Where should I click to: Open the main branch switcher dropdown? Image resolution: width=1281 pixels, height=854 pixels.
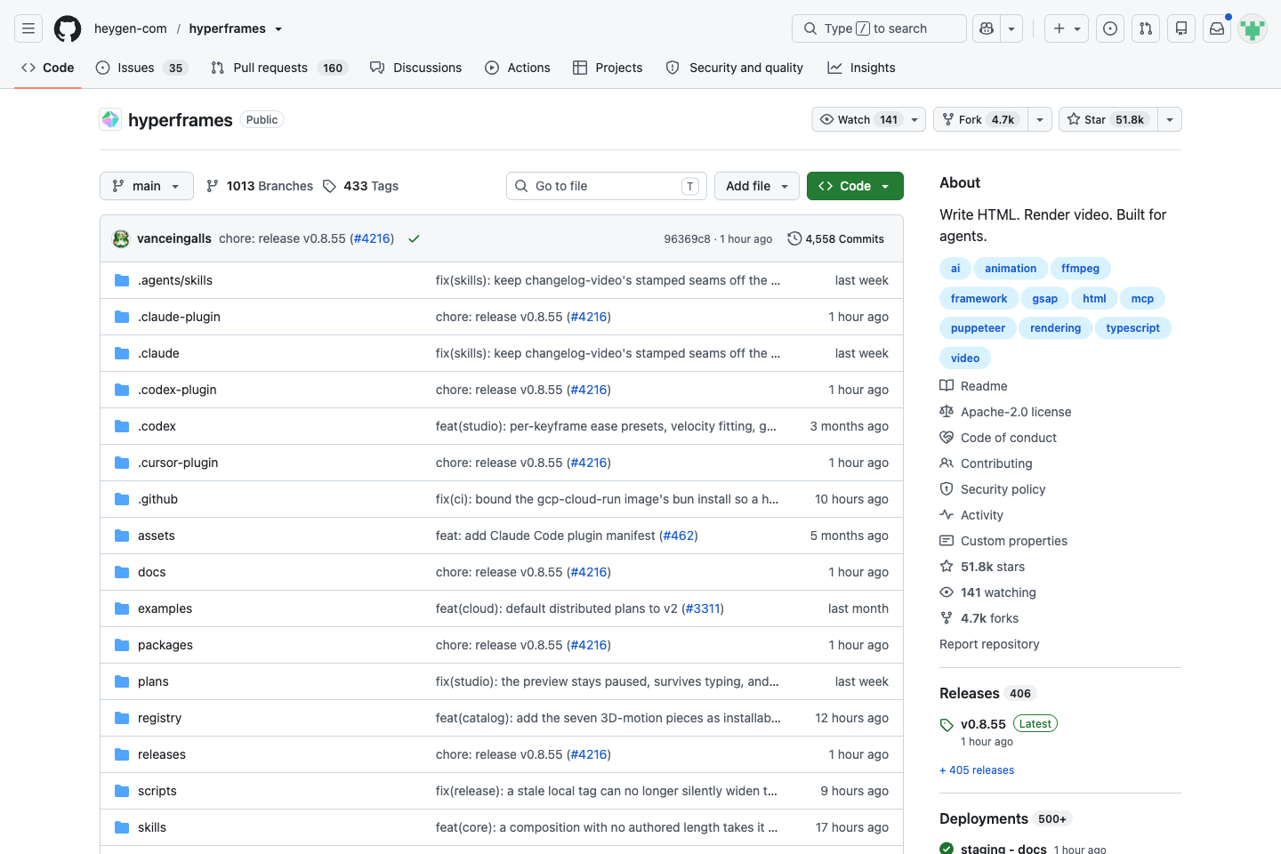tap(147, 186)
